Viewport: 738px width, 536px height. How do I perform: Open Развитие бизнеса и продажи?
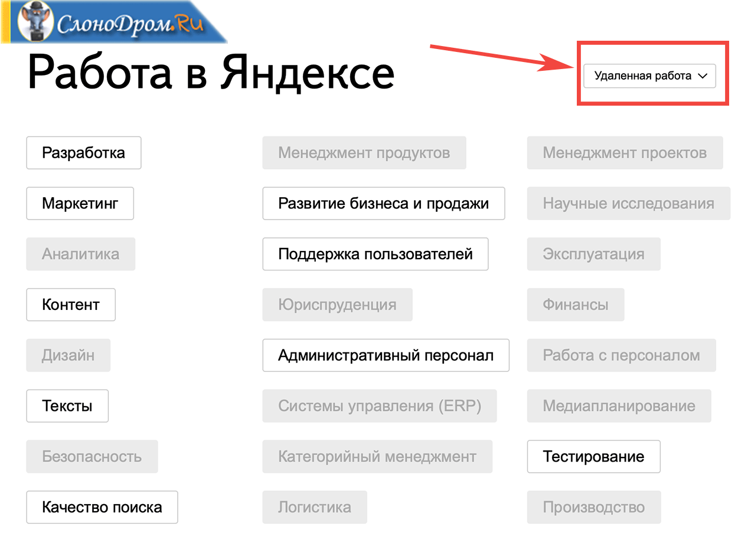point(384,204)
